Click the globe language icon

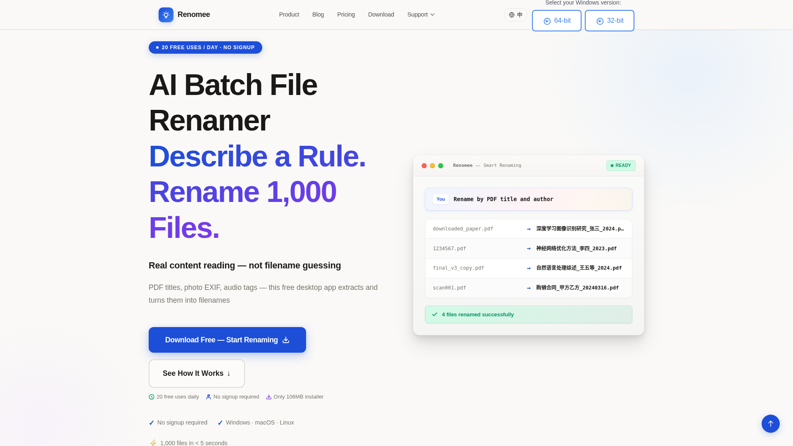(x=512, y=15)
